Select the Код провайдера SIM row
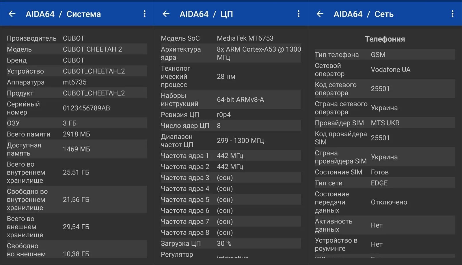Viewport: 462px width, 265px height. pos(385,138)
